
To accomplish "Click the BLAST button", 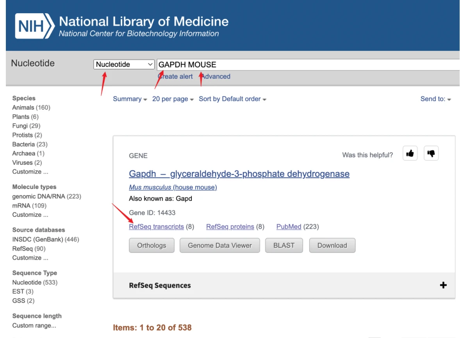I will [284, 245].
